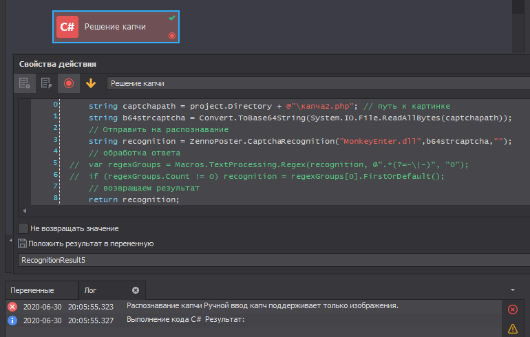530x337 pixels.
Task: Click timestamp '20:05:55.323' in log
Action: [x=91, y=307]
